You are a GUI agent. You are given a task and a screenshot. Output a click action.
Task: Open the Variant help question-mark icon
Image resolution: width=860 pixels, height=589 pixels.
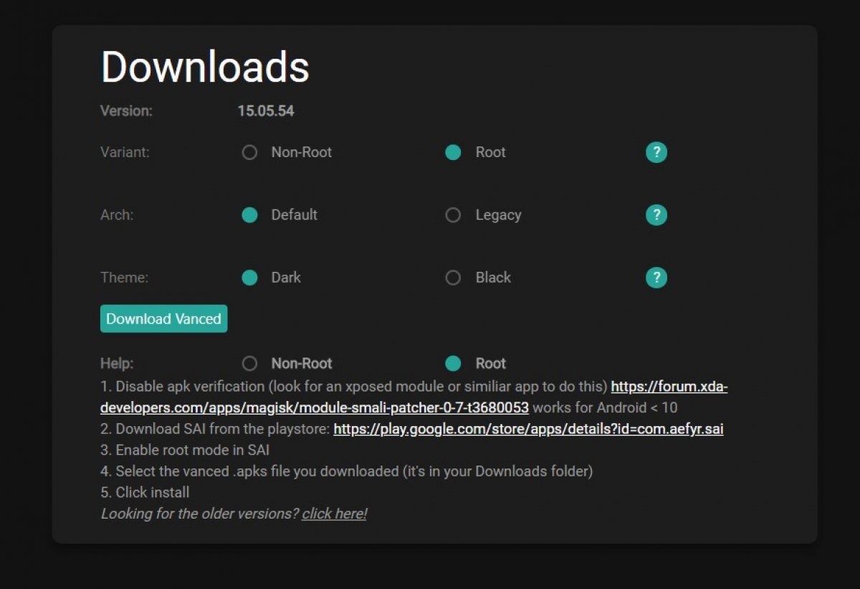(656, 152)
